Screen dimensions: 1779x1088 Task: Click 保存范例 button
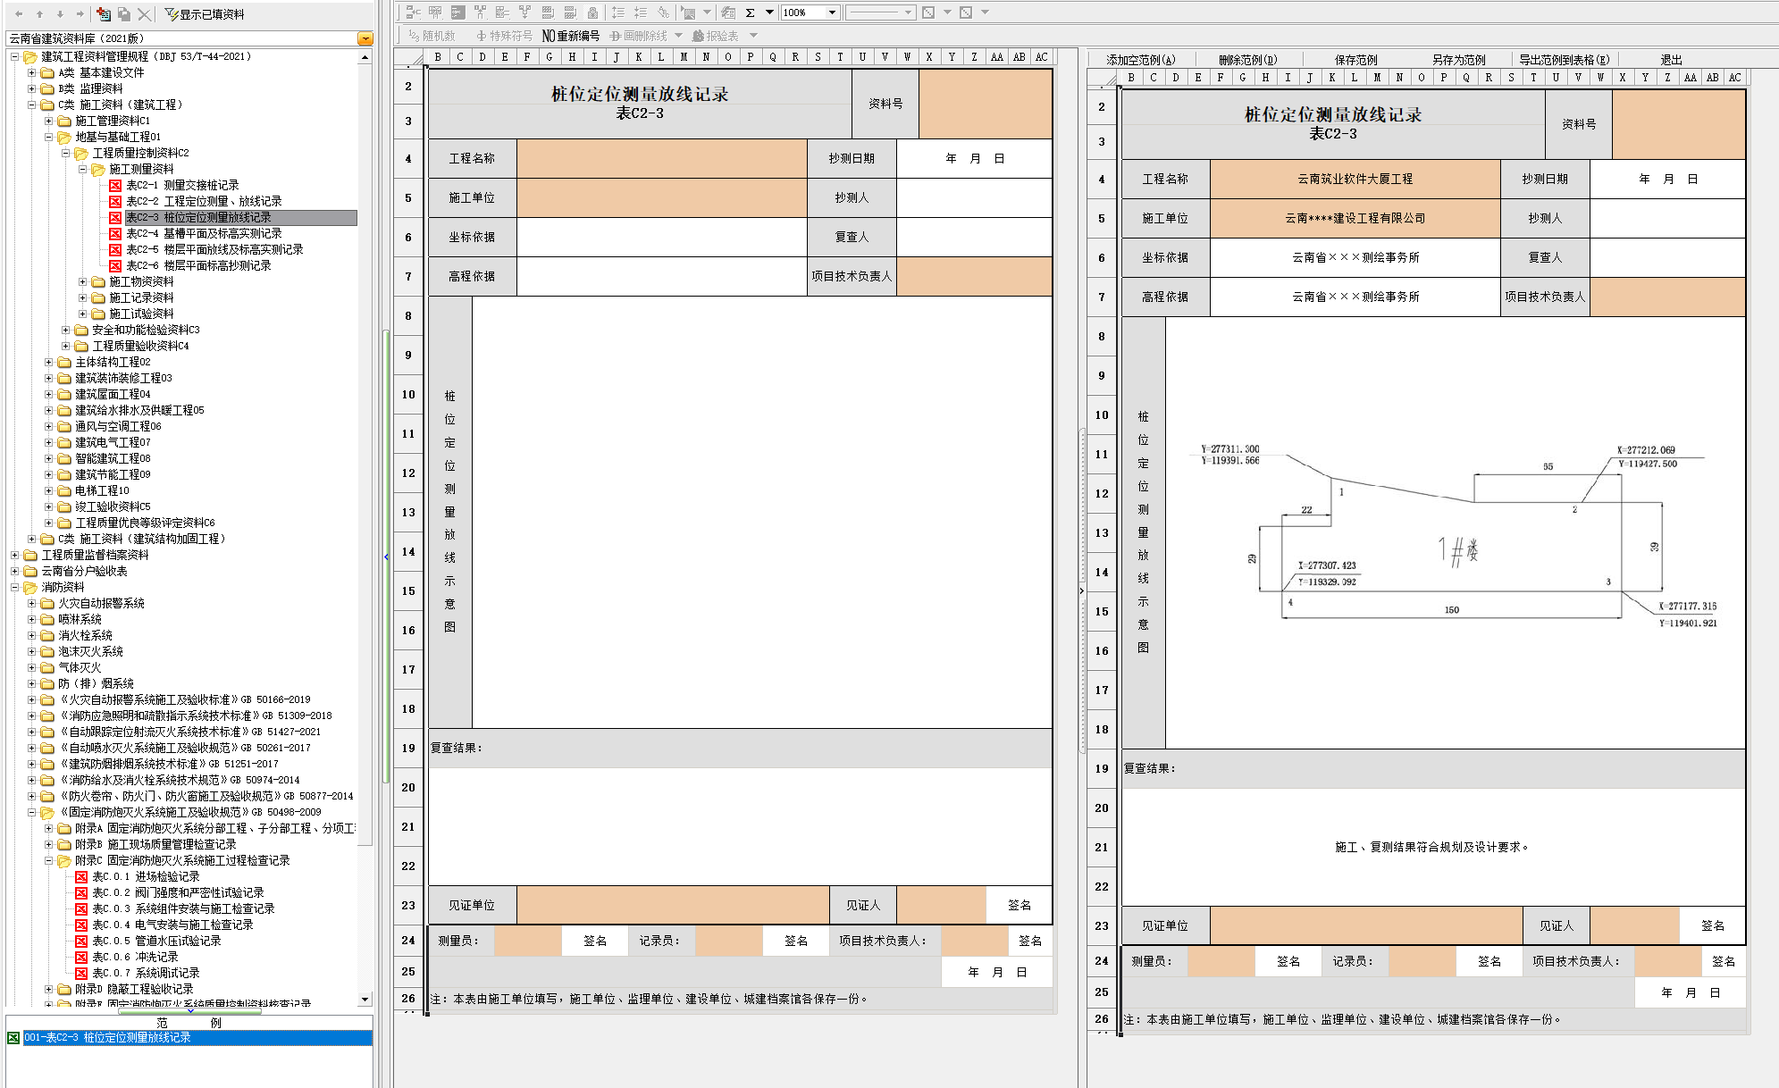click(x=1355, y=60)
